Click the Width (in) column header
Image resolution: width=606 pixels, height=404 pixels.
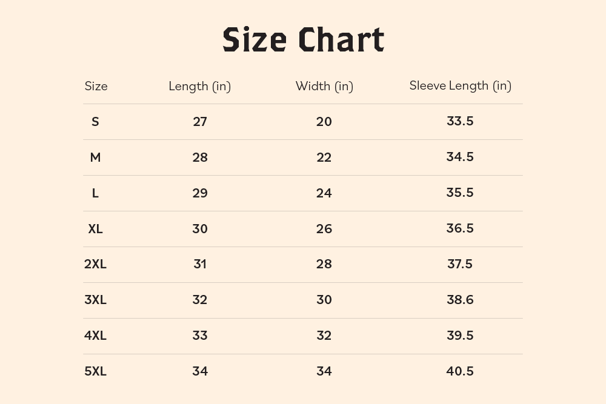coord(324,86)
